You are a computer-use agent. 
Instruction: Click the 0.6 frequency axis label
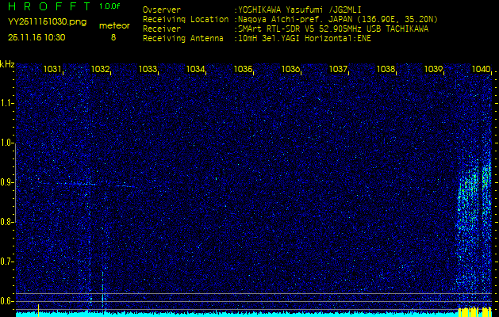tap(7, 300)
